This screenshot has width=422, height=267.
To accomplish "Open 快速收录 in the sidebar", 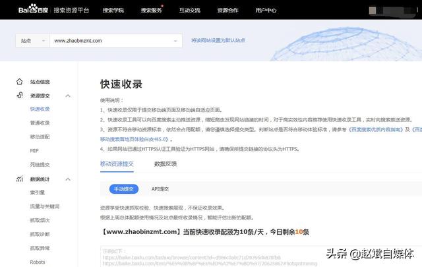I will point(40,109).
